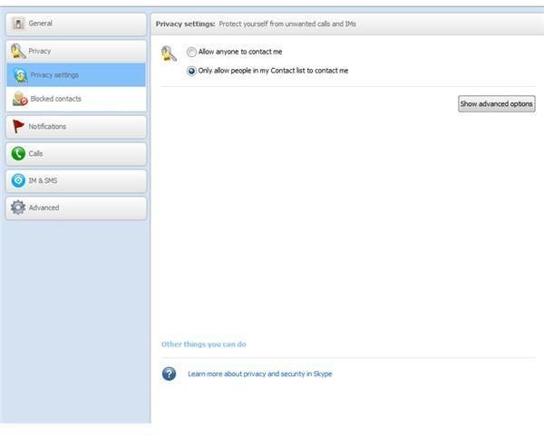Click the gear Advanced icon

[x=18, y=208]
